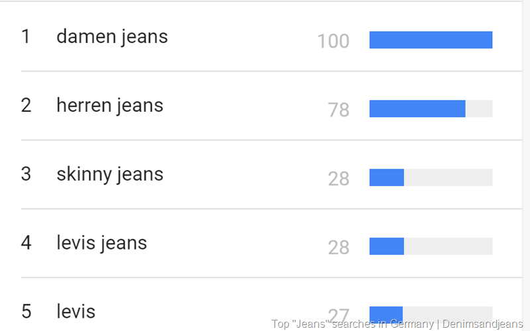Viewport: 530px width, 331px height.
Task: Click rank number 5 beside levis
Action: point(26,312)
